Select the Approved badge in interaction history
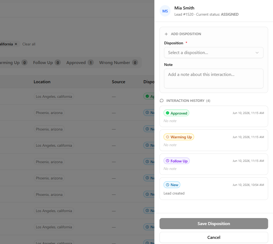273x244 pixels. tap(176, 113)
